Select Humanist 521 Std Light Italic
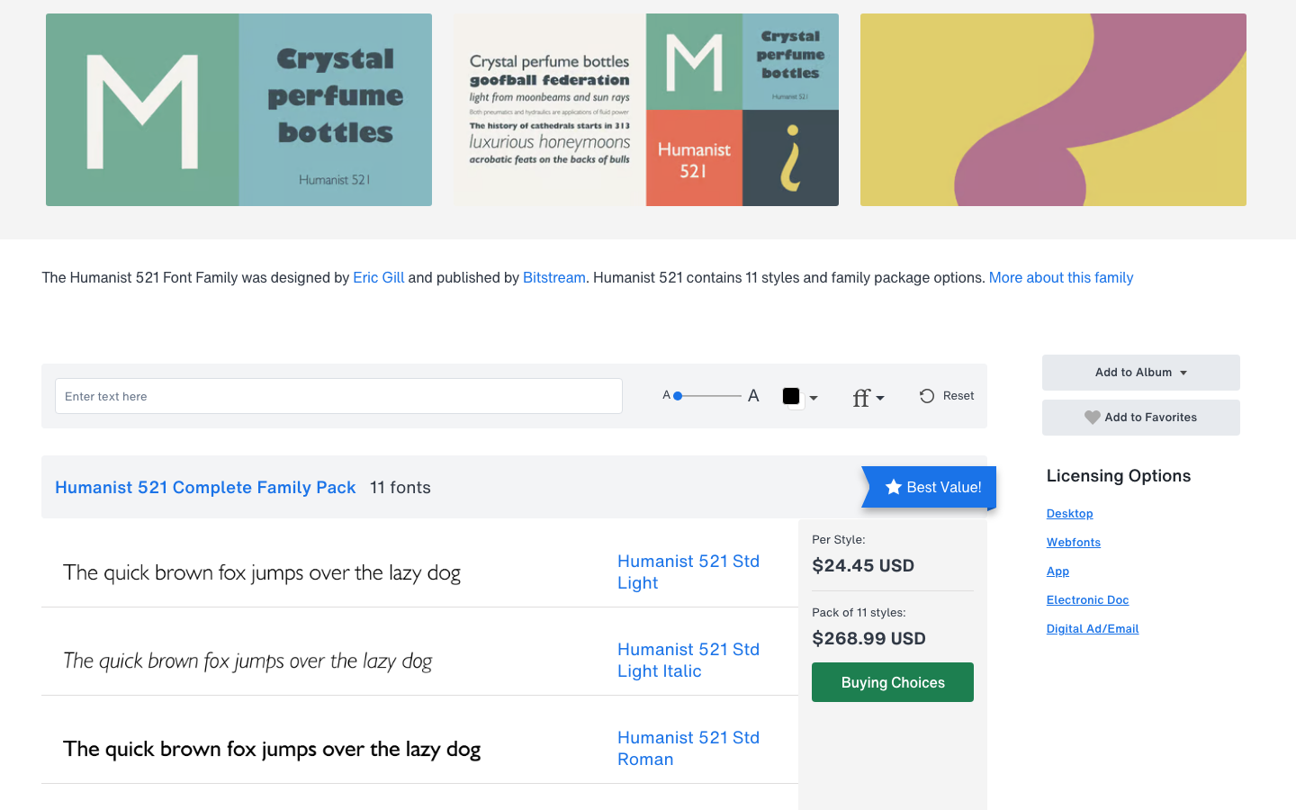 point(688,660)
